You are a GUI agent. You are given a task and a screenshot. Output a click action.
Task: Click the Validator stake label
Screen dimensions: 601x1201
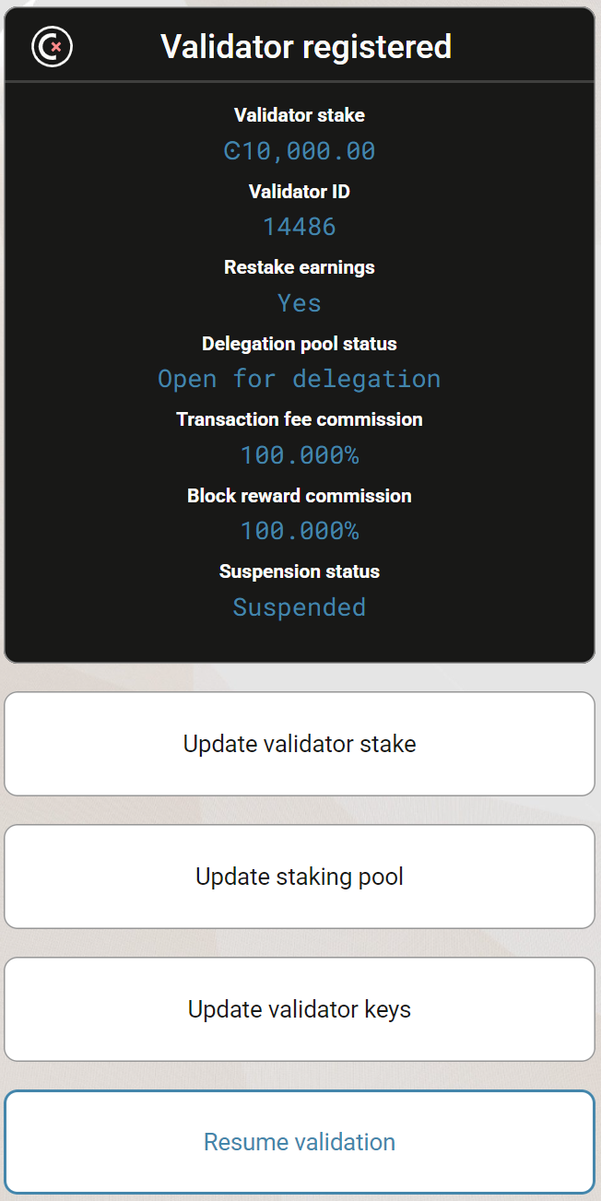click(x=300, y=115)
